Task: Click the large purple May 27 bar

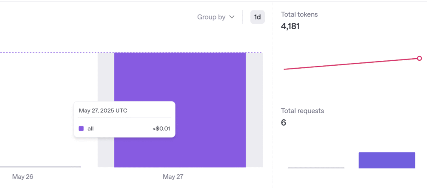Action: click(208, 83)
